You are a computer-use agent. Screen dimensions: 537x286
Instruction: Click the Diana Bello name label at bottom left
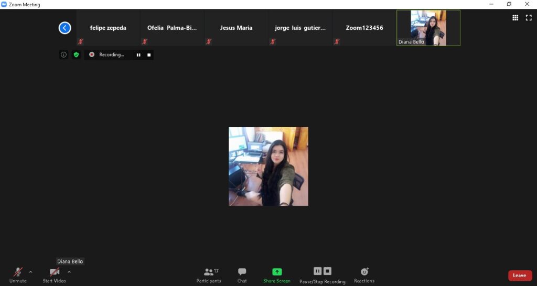[70, 261]
